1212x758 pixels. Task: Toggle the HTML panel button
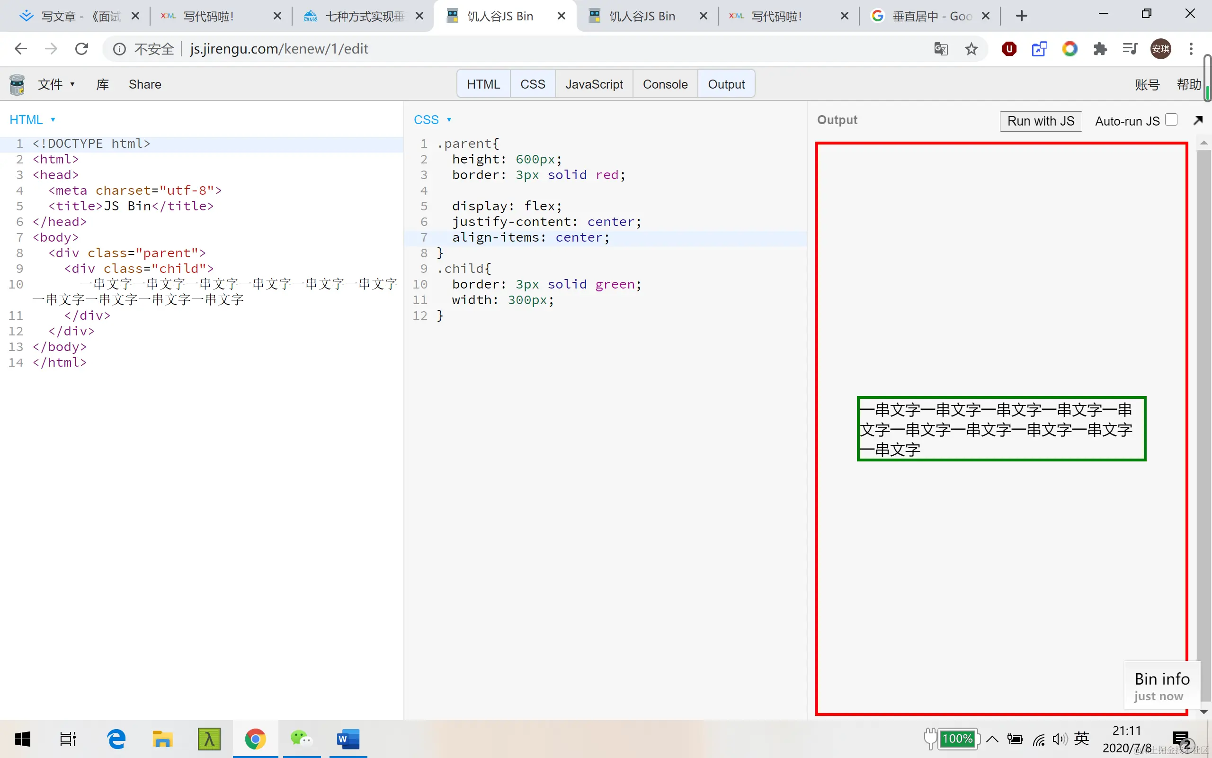pyautogui.click(x=483, y=84)
